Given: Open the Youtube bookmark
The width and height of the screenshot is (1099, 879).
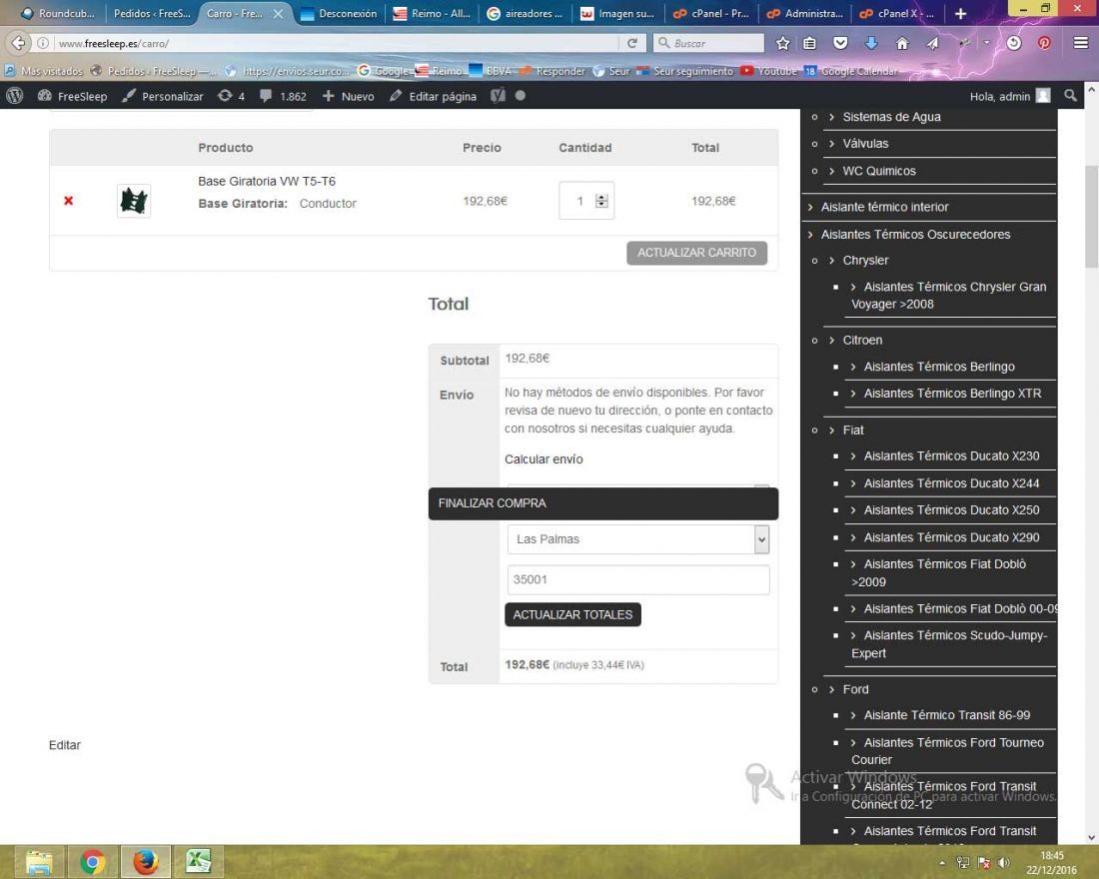Looking at the screenshot, I should [769, 71].
